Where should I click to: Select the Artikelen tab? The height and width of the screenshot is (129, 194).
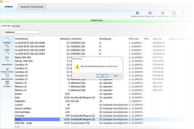[x=9, y=6]
